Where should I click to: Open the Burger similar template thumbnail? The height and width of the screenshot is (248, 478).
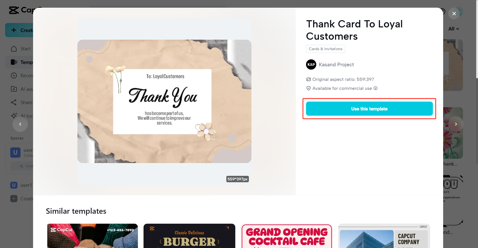[189, 236]
